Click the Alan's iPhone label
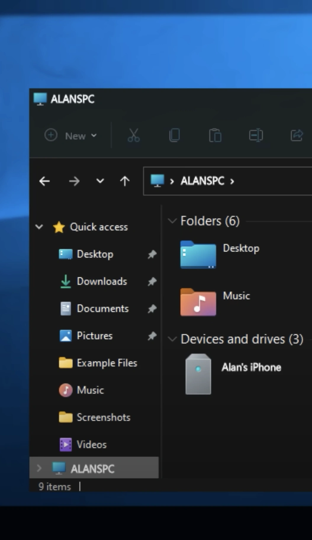Screen dimensions: 312x540 pyautogui.click(x=251, y=367)
